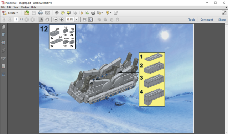Open Signatures pen side panel

[4, 58]
